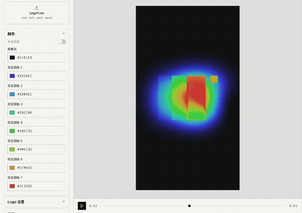Open gradient color 1 blue swatch

12,76
